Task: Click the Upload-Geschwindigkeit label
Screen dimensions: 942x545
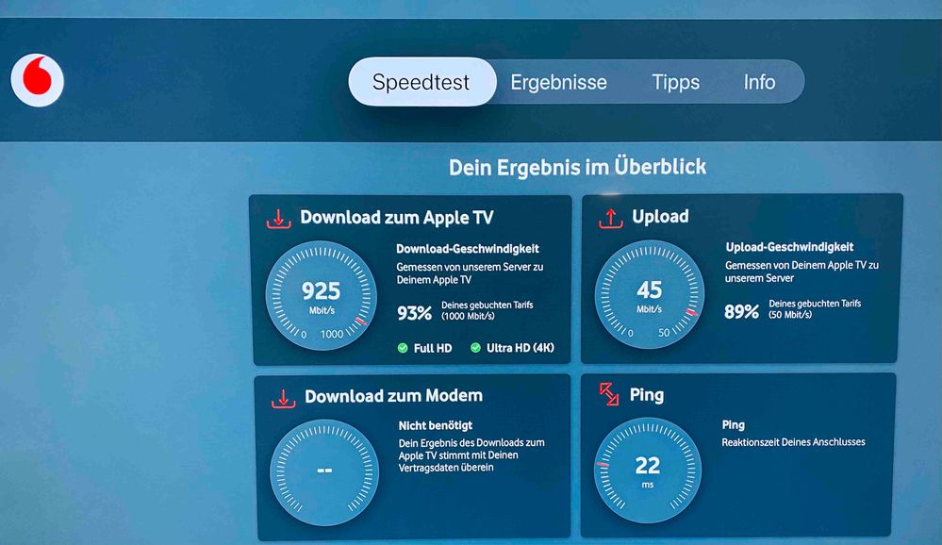Action: point(789,247)
